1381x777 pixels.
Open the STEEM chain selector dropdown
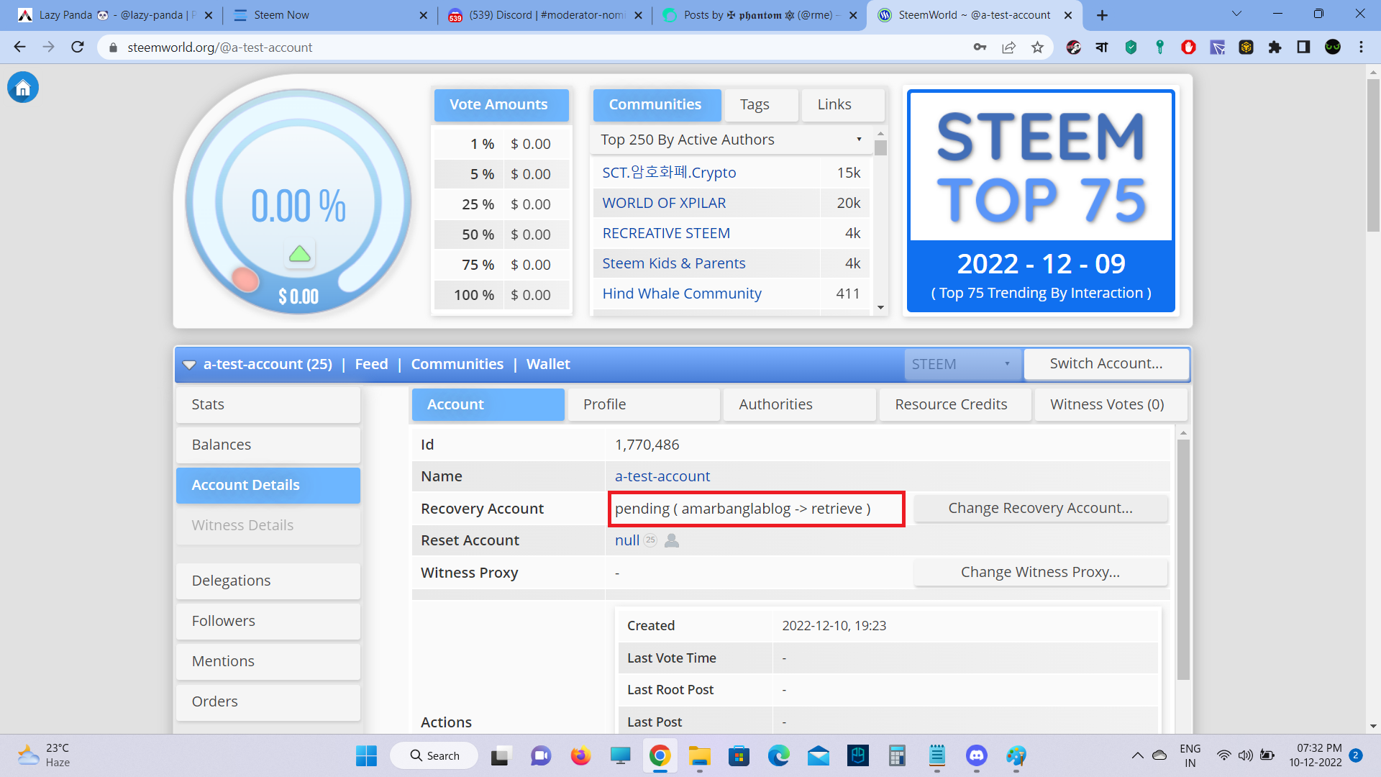point(961,364)
